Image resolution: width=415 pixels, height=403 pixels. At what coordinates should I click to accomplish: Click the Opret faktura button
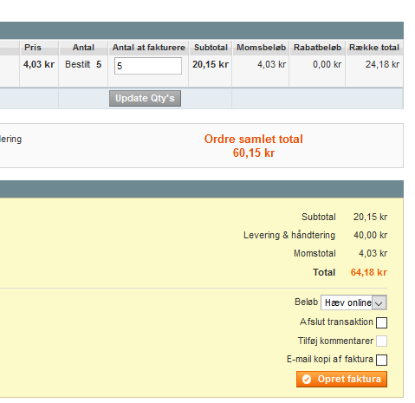(341, 379)
